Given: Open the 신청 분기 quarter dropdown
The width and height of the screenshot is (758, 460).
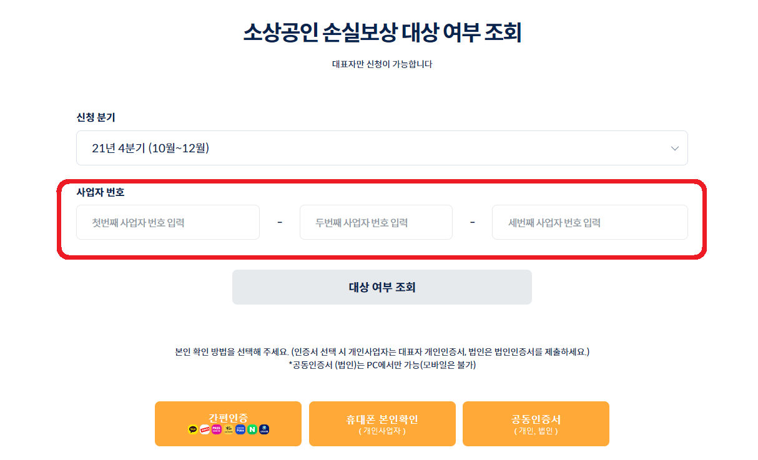Looking at the screenshot, I should coord(382,148).
